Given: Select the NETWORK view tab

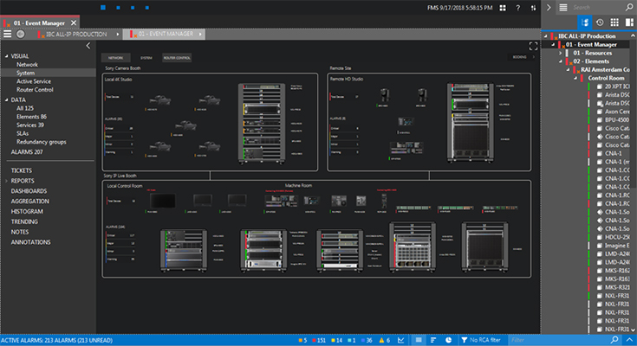Looking at the screenshot, I should point(118,58).
